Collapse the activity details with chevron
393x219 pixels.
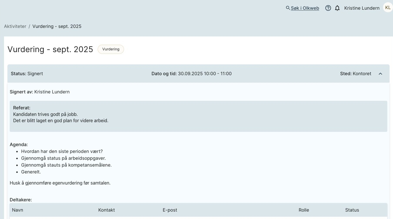pyautogui.click(x=380, y=74)
